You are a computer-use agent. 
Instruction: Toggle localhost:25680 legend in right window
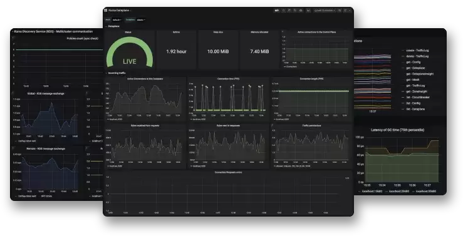pyautogui.click(x=397, y=192)
